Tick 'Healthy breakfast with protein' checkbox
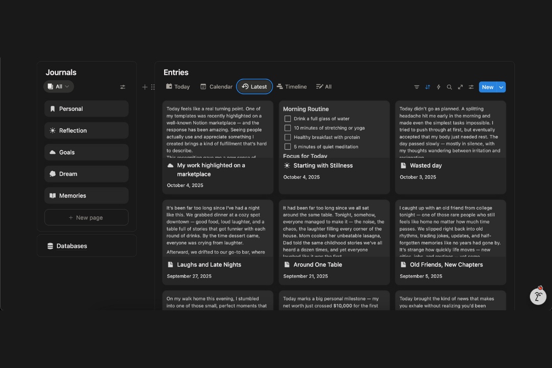The height and width of the screenshot is (368, 552). click(288, 137)
